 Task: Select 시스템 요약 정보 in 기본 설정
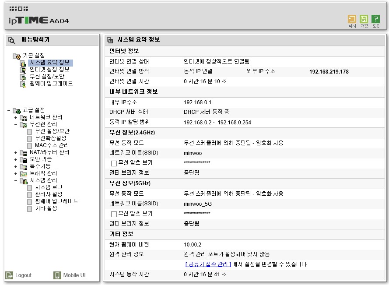pos(49,62)
